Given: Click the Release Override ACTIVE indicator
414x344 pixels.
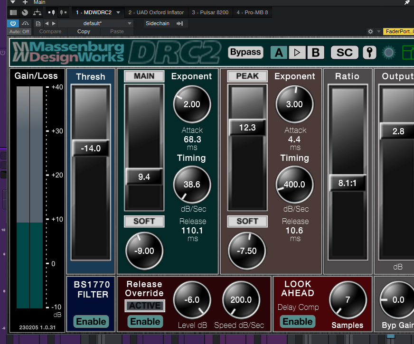Looking at the screenshot, I should (145, 306).
